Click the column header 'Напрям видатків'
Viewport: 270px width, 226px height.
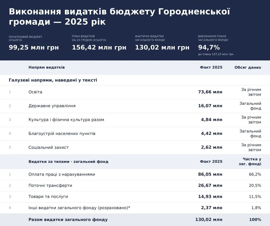47,67
